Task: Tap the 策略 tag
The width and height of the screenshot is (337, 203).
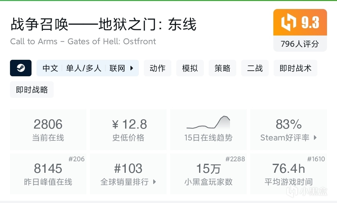Action: pyautogui.click(x=222, y=68)
